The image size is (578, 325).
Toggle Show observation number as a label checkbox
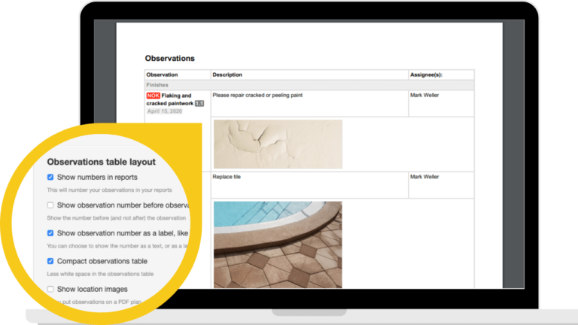[50, 233]
